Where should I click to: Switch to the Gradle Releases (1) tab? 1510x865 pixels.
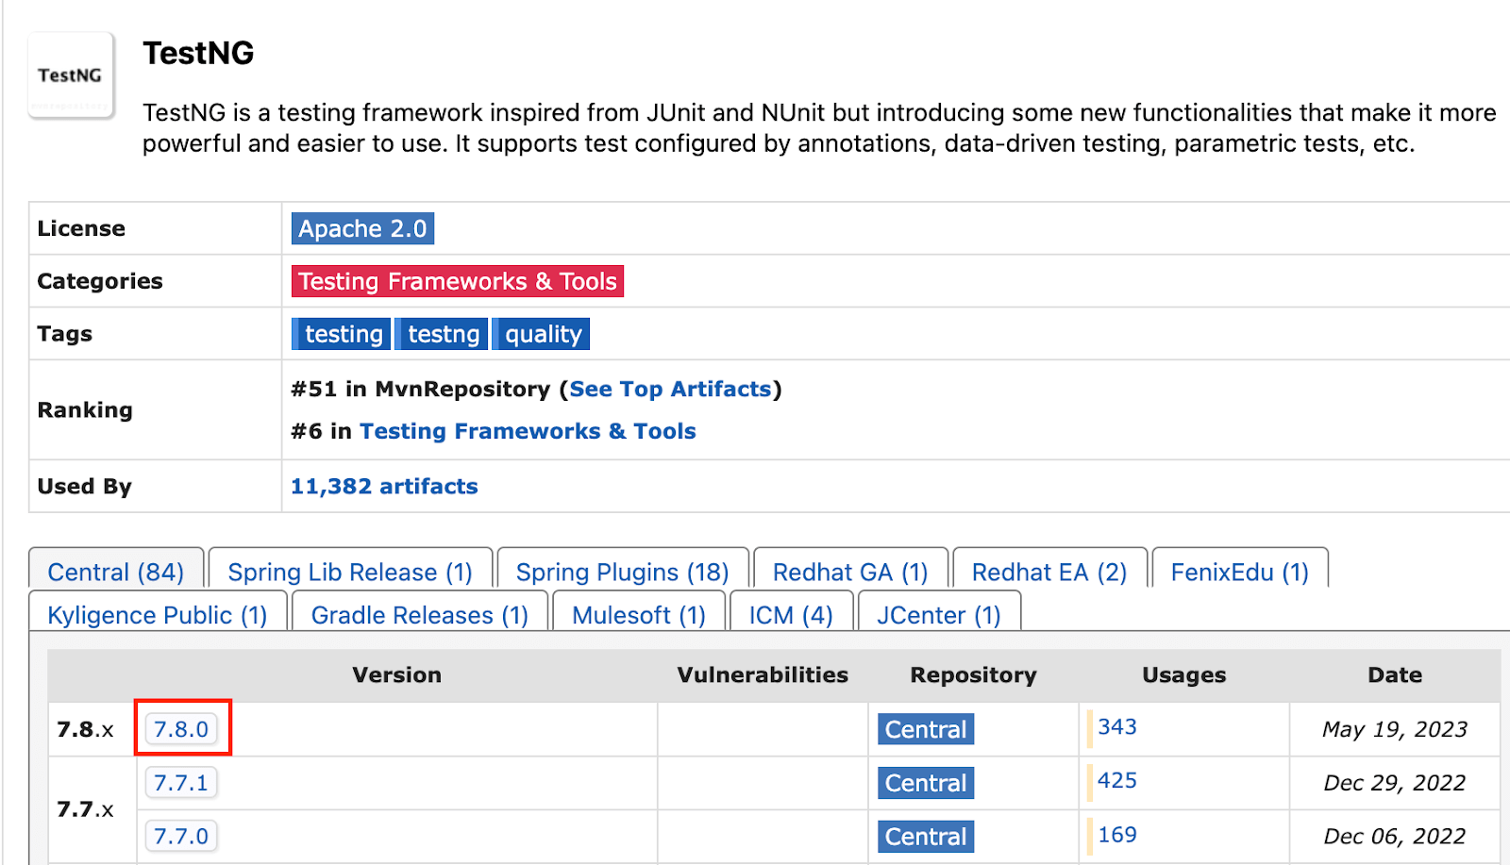coord(420,616)
